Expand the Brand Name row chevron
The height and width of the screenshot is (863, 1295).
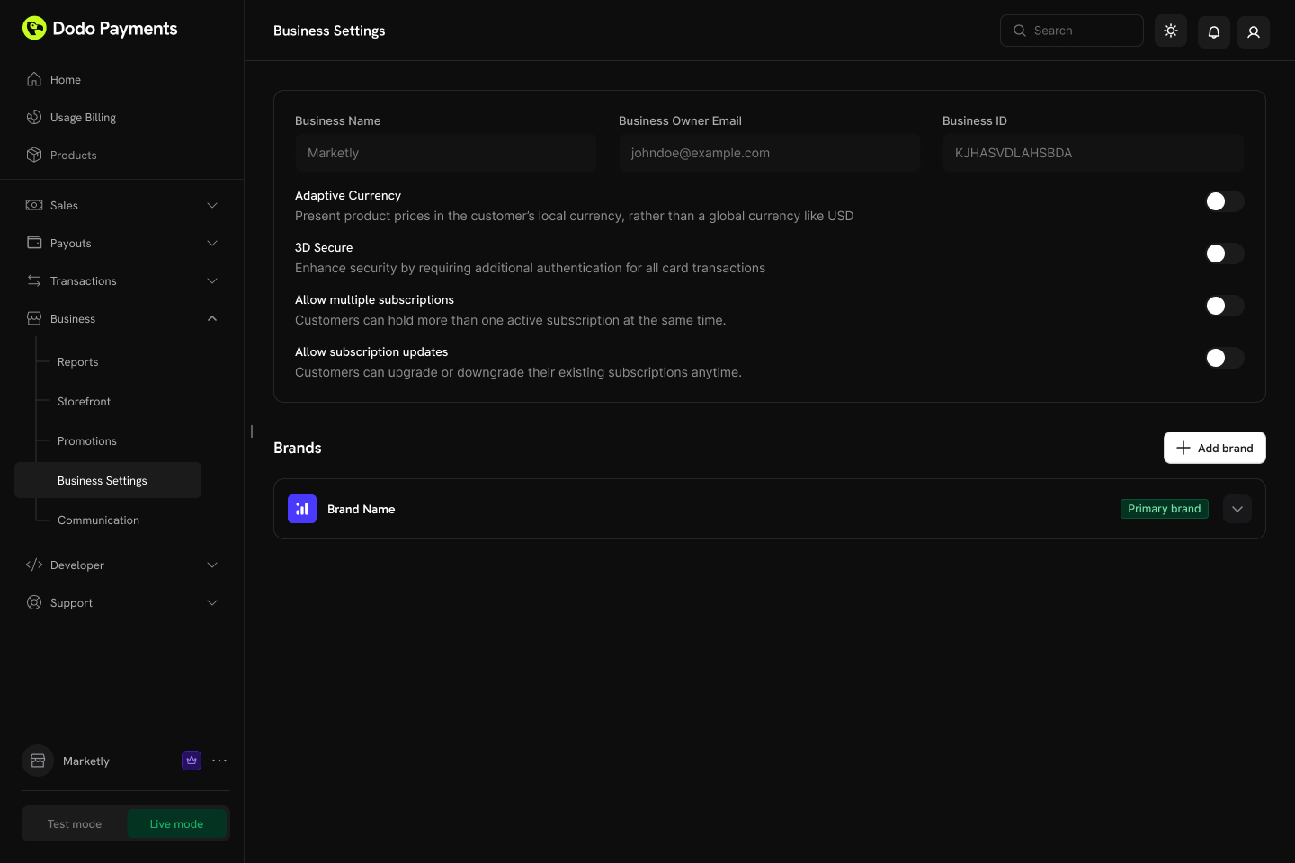pos(1237,509)
